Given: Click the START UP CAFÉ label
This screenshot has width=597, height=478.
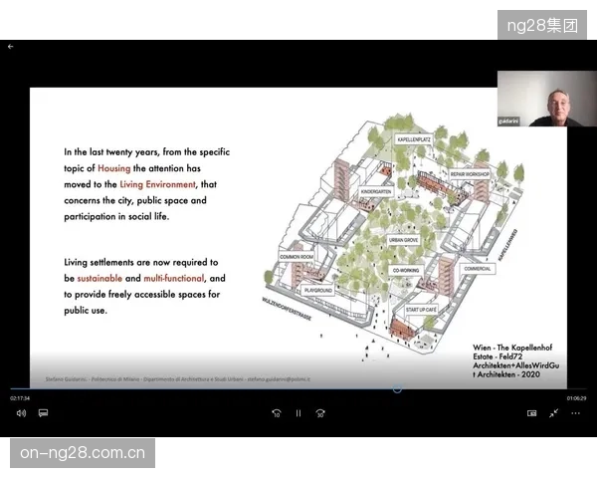Looking at the screenshot, I should pyautogui.click(x=421, y=310).
